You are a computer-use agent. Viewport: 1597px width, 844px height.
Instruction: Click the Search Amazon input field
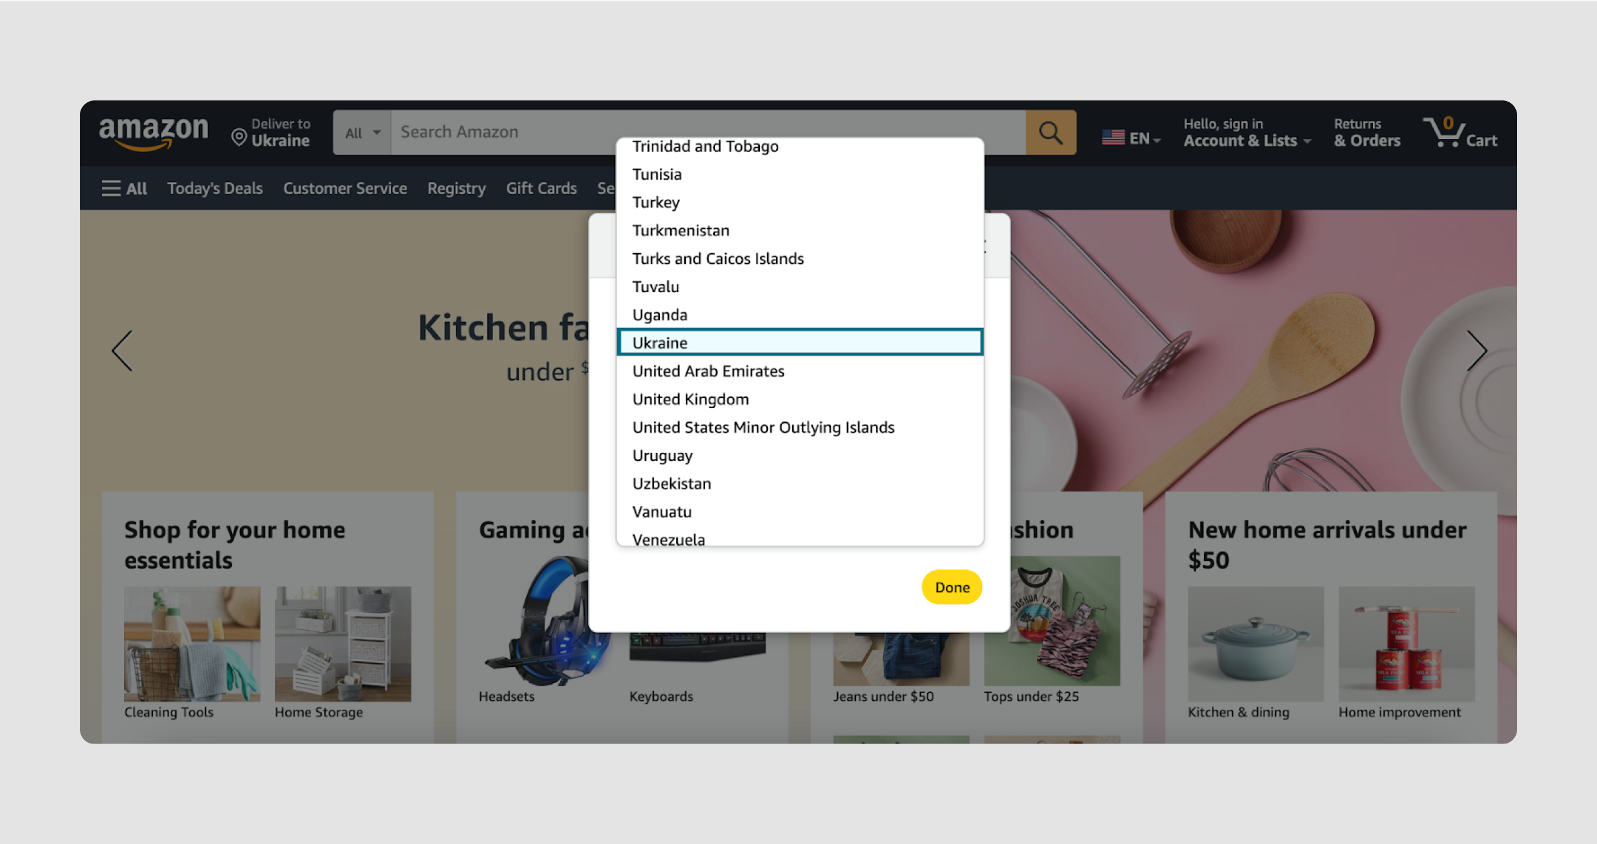[x=708, y=132]
